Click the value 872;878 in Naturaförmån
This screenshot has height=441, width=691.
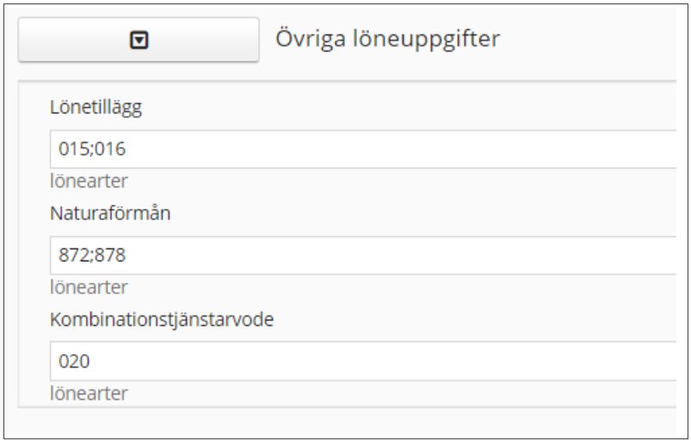pos(92,254)
